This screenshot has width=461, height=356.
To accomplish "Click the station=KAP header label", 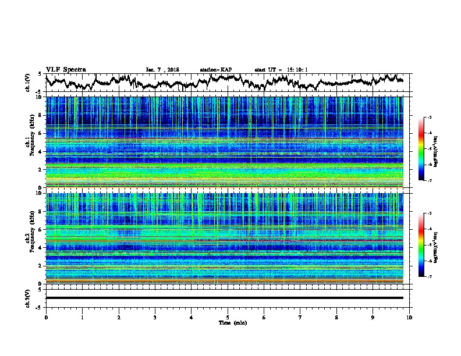I will [x=216, y=70].
